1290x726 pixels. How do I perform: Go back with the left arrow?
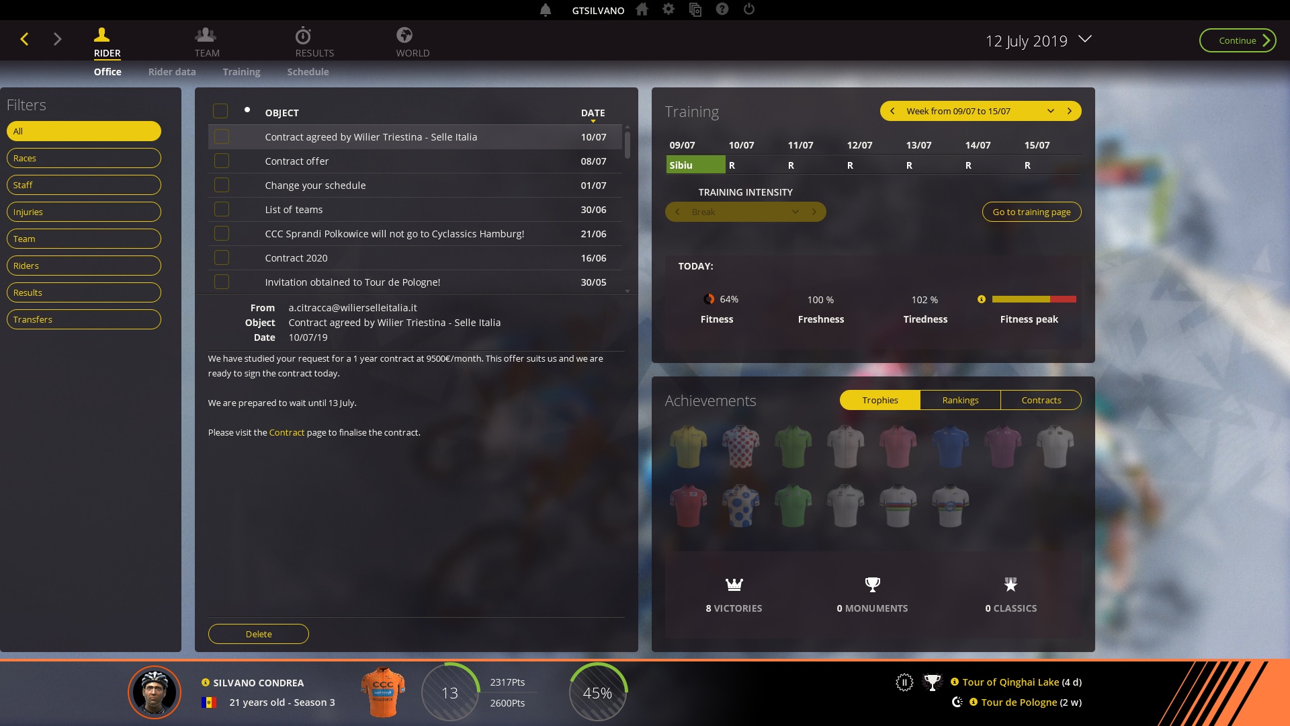click(x=25, y=40)
